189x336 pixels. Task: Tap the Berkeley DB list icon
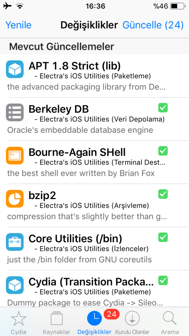(x=15, y=112)
